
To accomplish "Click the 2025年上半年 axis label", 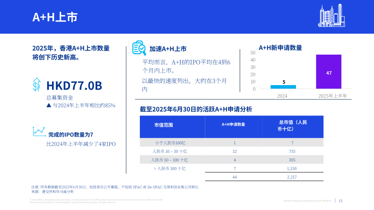I will coord(333,96).
